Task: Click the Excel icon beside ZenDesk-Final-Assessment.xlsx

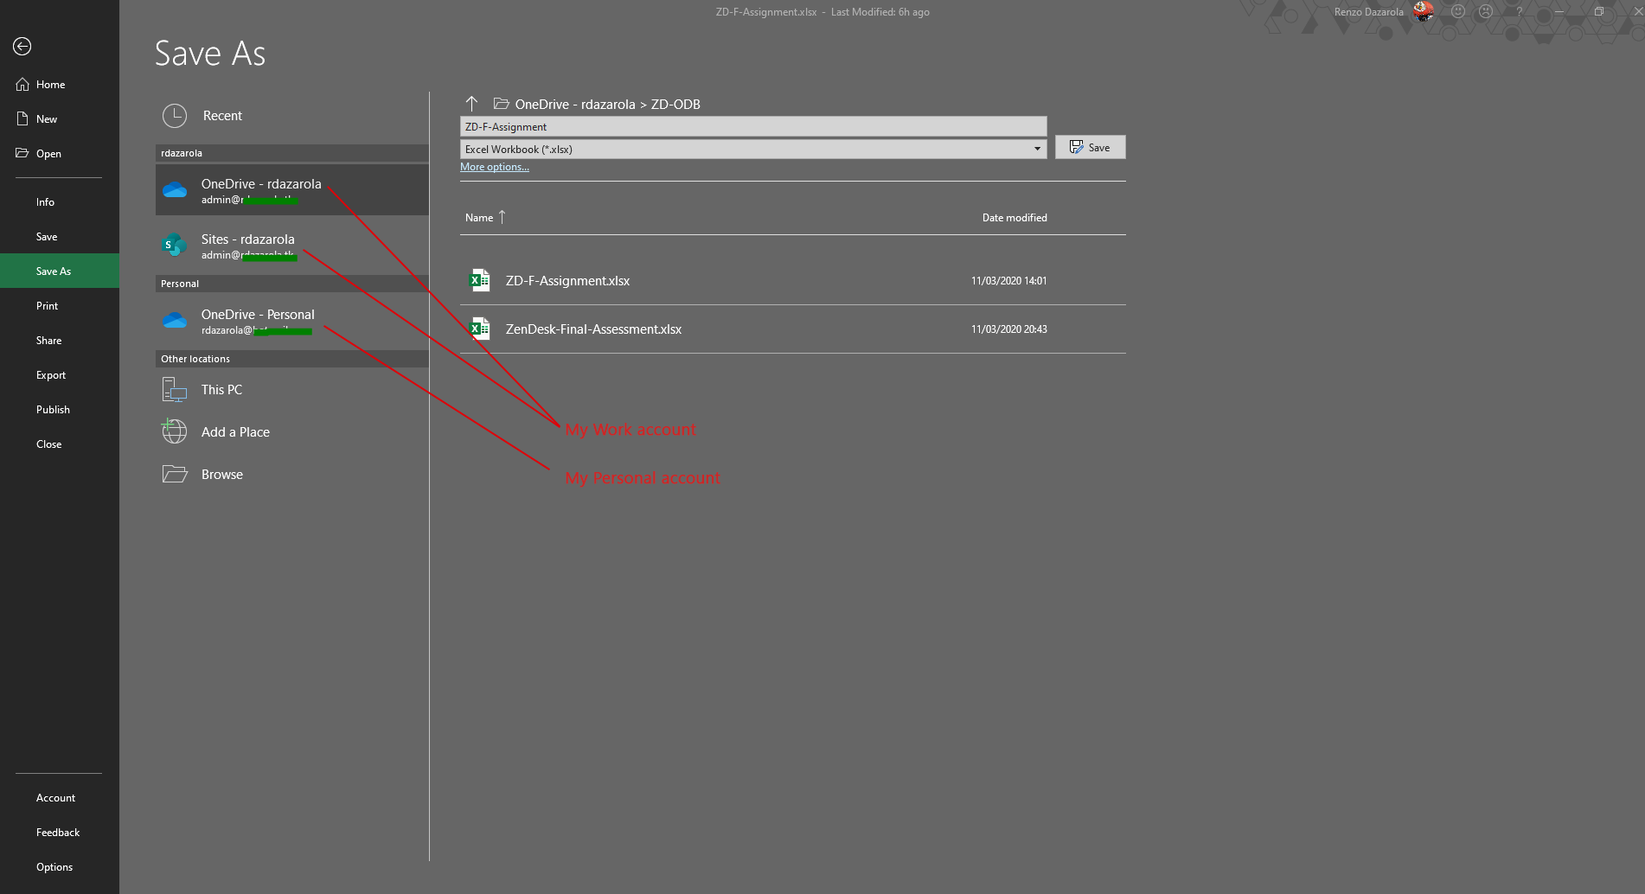Action: tap(479, 329)
